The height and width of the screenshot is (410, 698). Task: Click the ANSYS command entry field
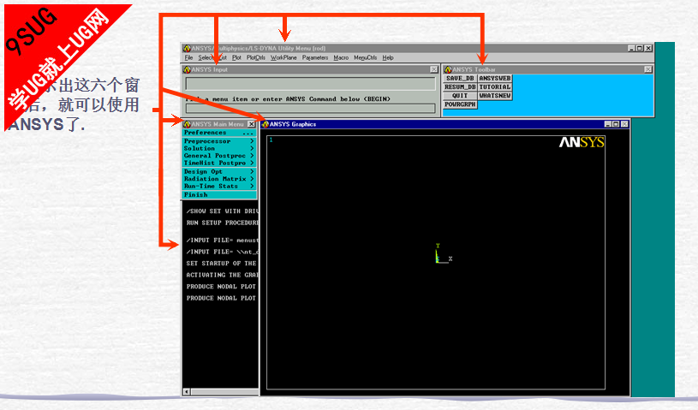click(310, 108)
